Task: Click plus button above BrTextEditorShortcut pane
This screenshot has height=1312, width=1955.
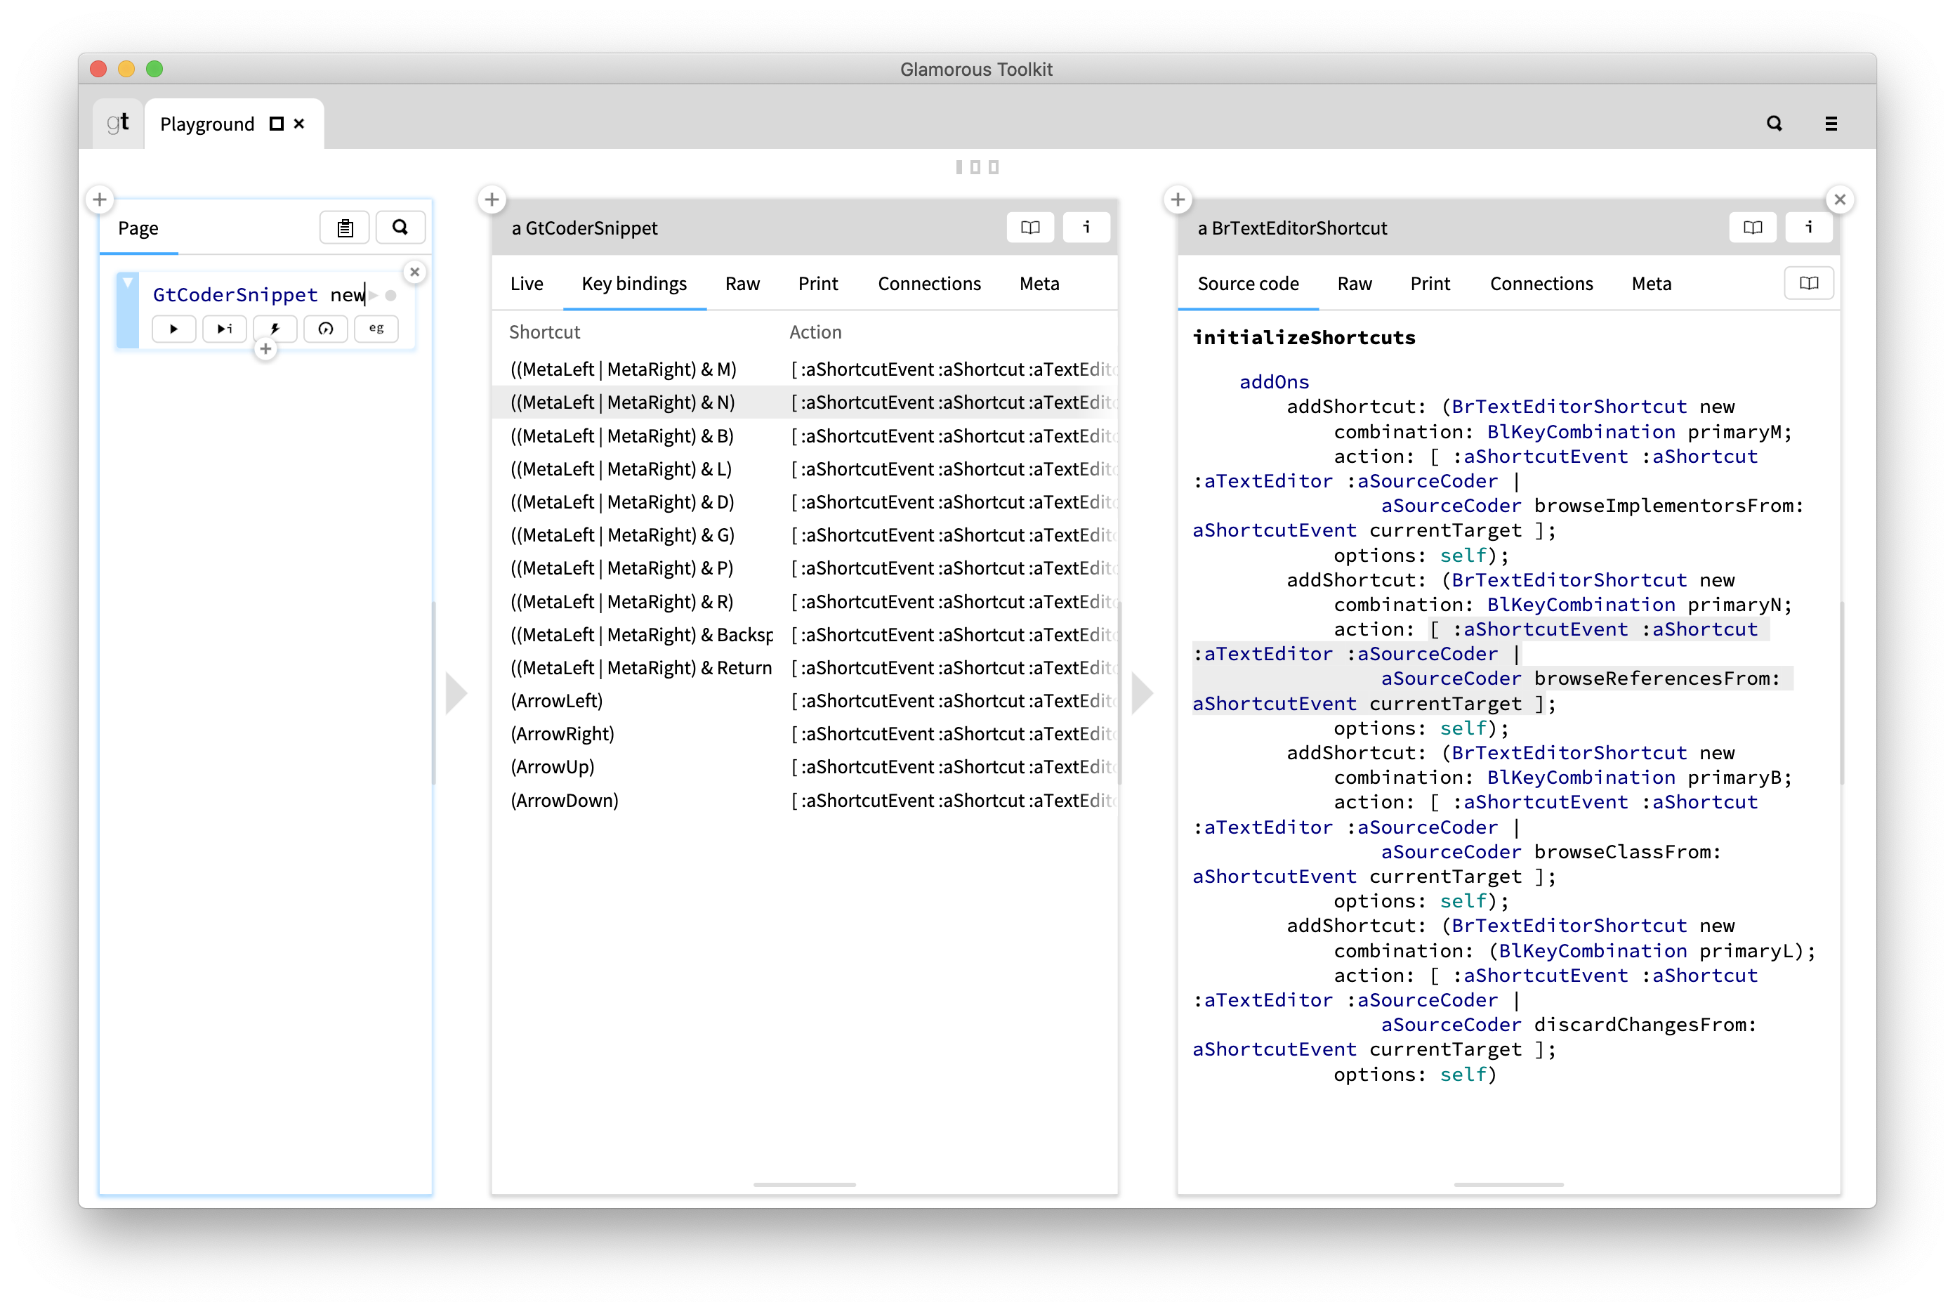Action: [1178, 199]
